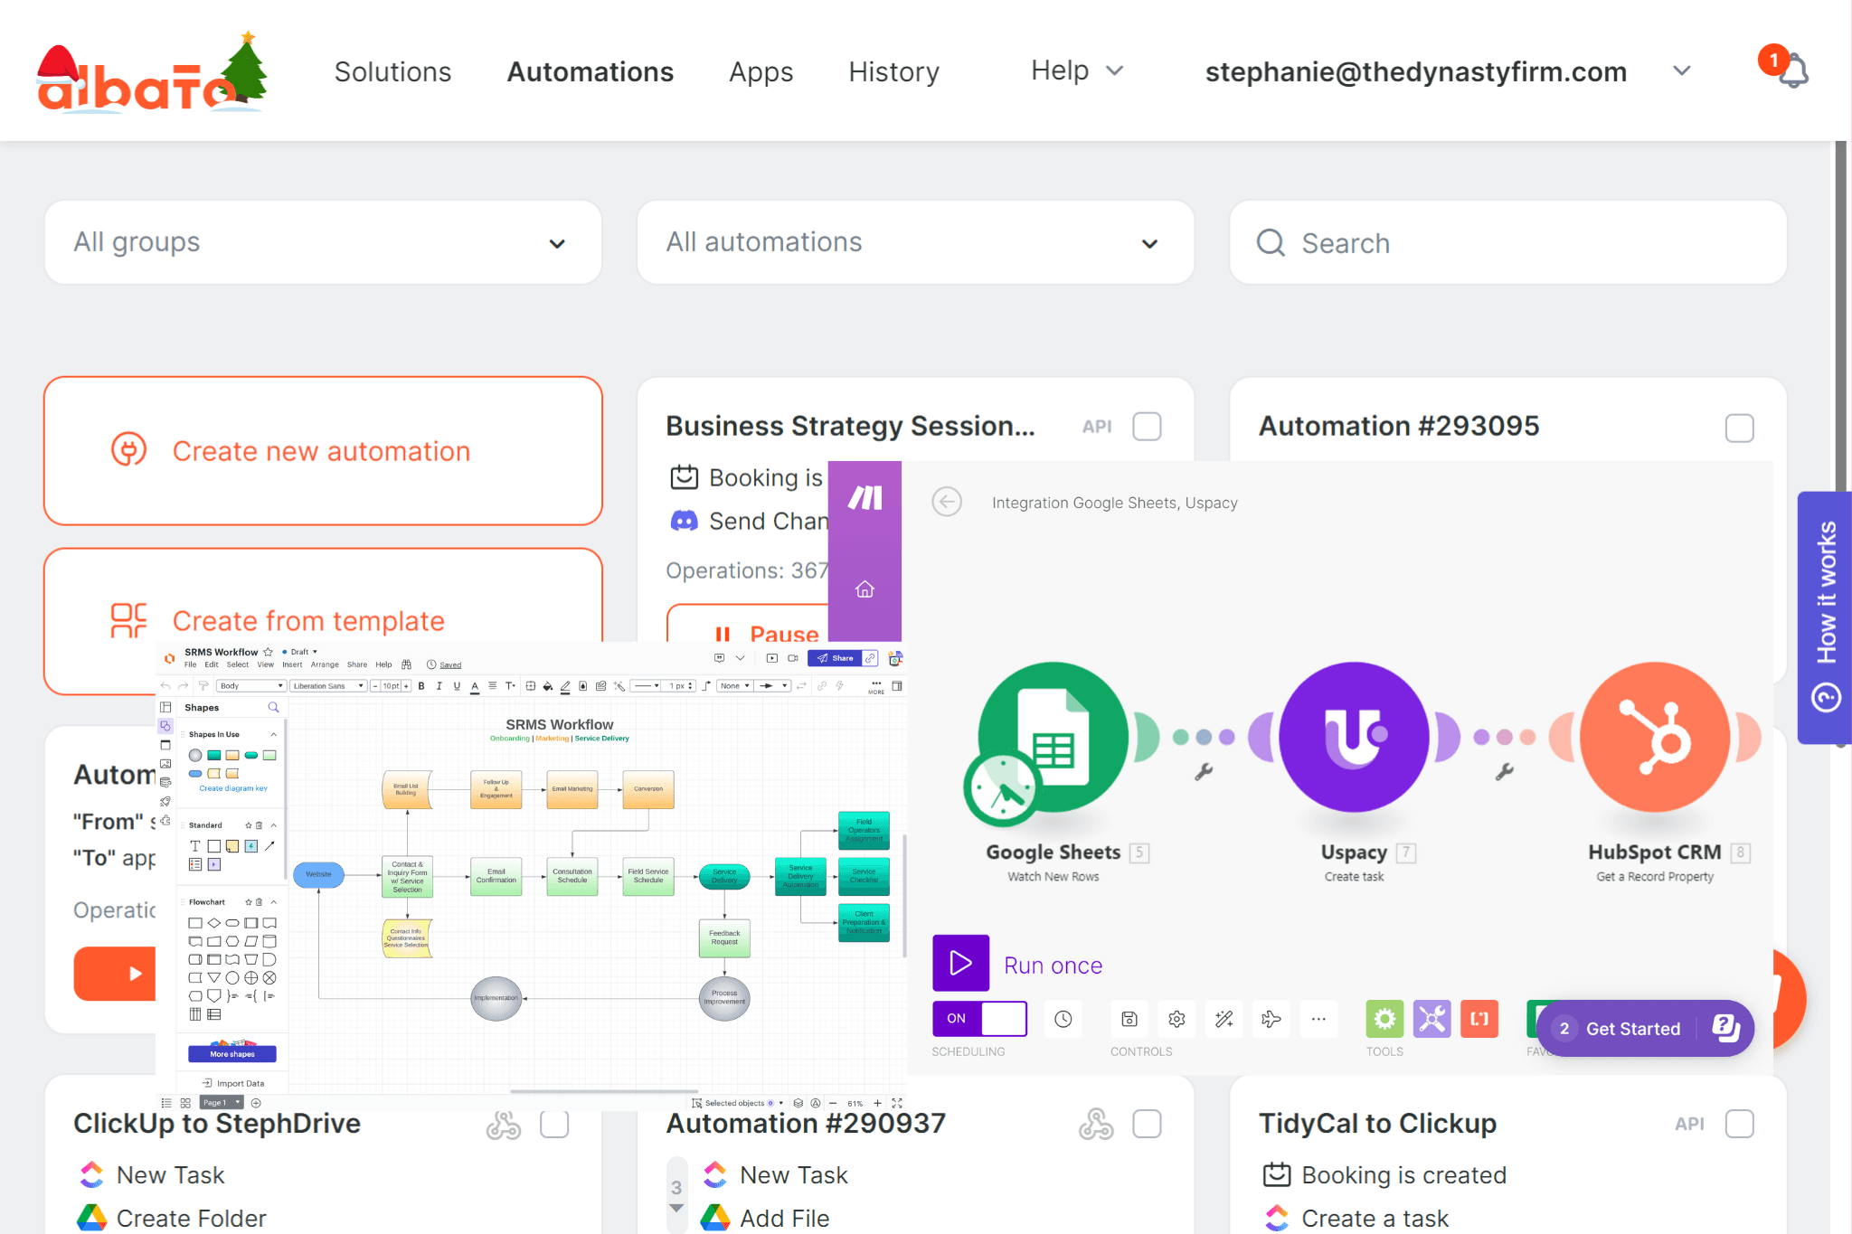Collapse the Shapes In Use section
The image size is (1852, 1234).
coord(273,734)
